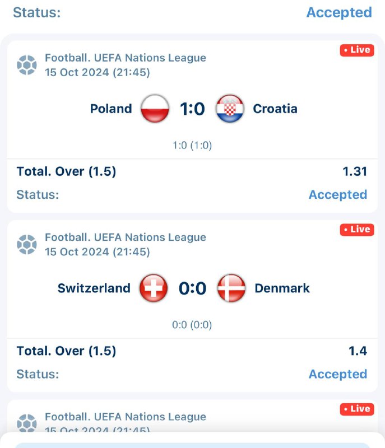
Task: Tap Live badge on Switzerland–Denmark match
Action: (357, 230)
